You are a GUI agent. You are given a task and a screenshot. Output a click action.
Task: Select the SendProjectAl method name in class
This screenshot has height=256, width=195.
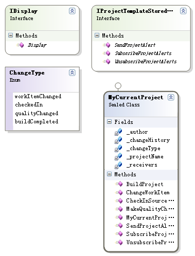[150, 226]
